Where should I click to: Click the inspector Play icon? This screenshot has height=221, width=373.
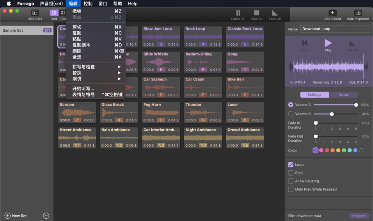pos(328,43)
